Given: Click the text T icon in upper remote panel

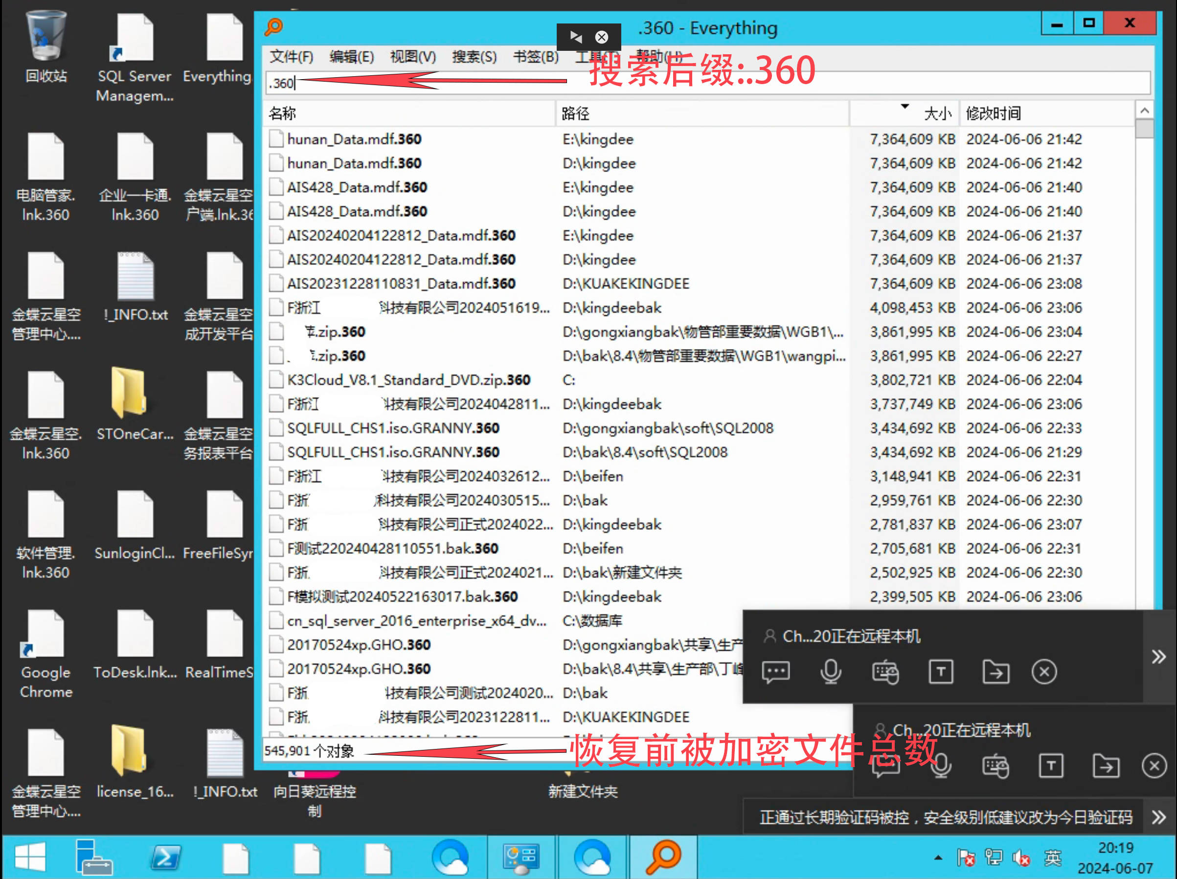Looking at the screenshot, I should 940,672.
